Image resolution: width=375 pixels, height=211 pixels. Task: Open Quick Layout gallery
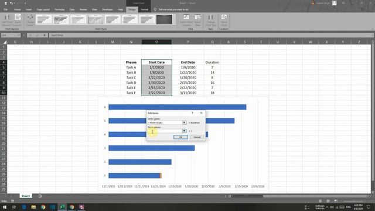coord(18,21)
